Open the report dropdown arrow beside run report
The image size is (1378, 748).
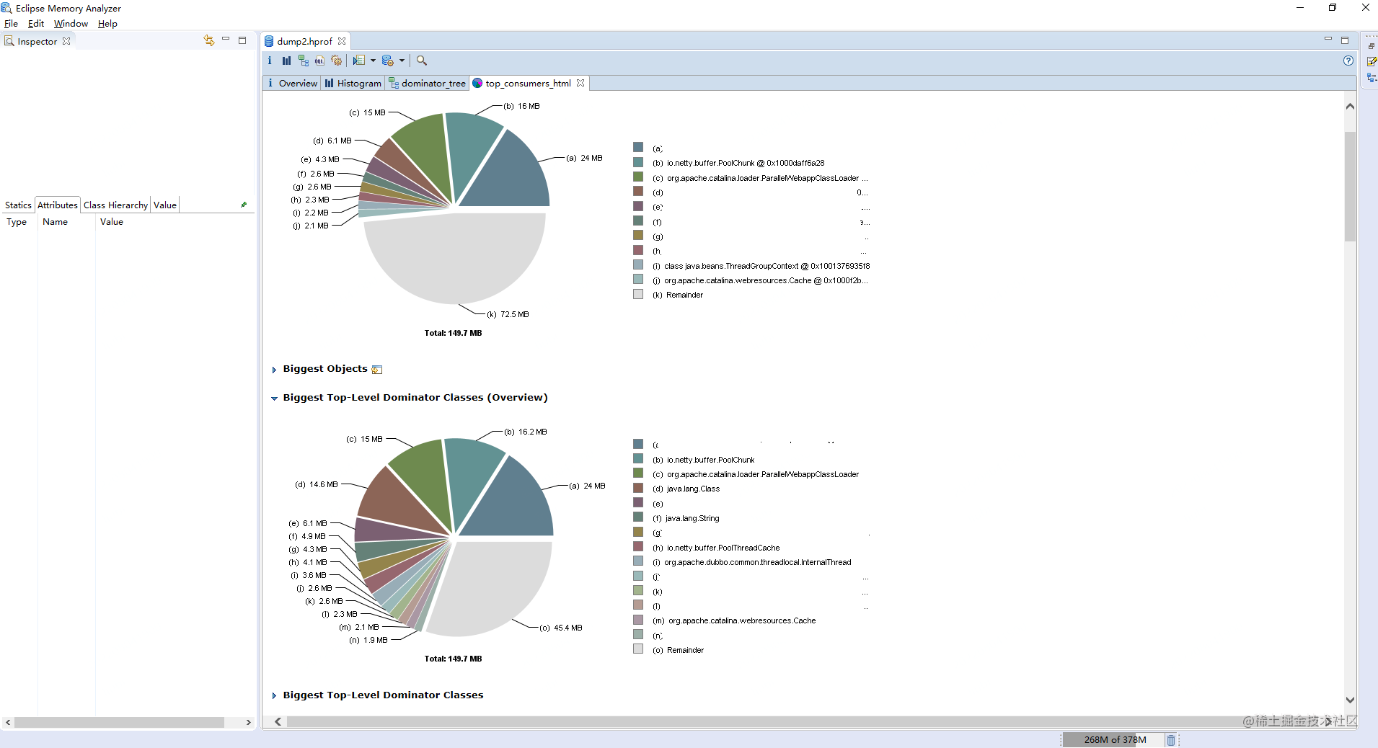[x=373, y=61]
